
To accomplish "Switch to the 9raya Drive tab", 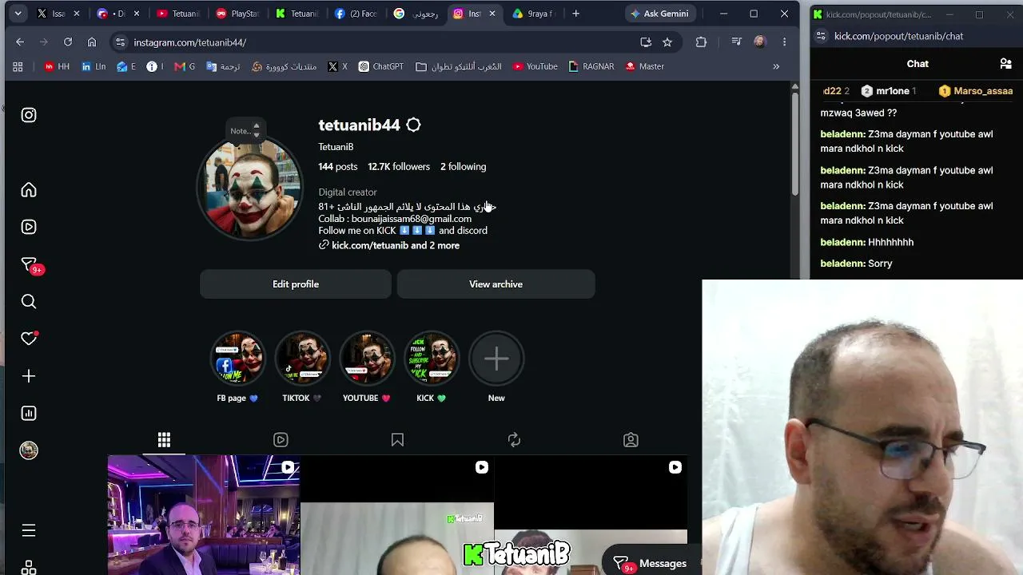I will (x=534, y=14).
